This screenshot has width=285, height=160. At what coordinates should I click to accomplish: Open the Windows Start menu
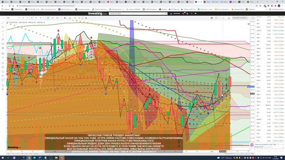pos(3,158)
